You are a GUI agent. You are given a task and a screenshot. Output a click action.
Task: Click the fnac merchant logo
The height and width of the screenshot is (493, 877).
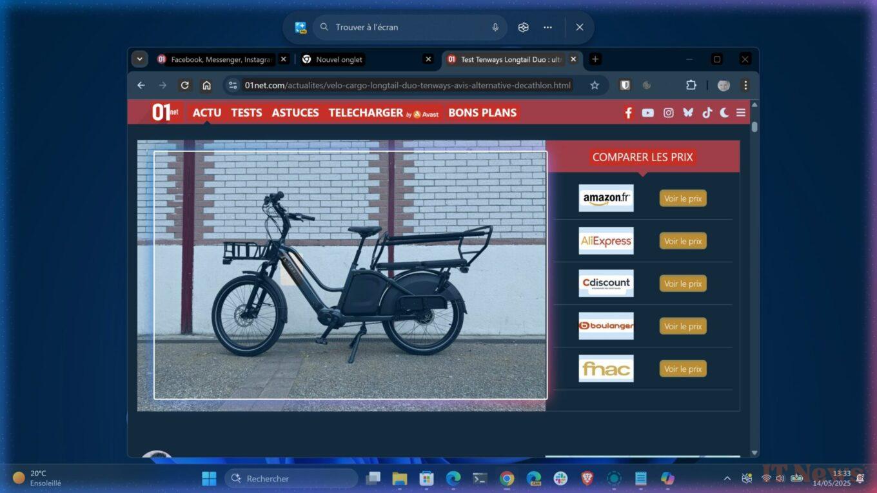606,369
